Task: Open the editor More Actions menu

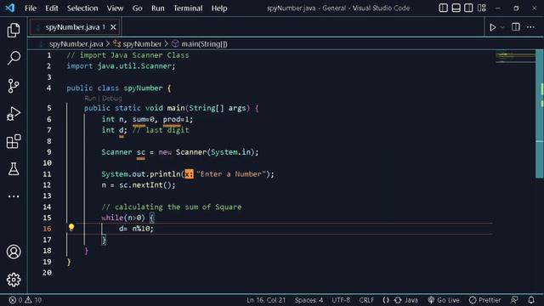Action: [x=530, y=27]
